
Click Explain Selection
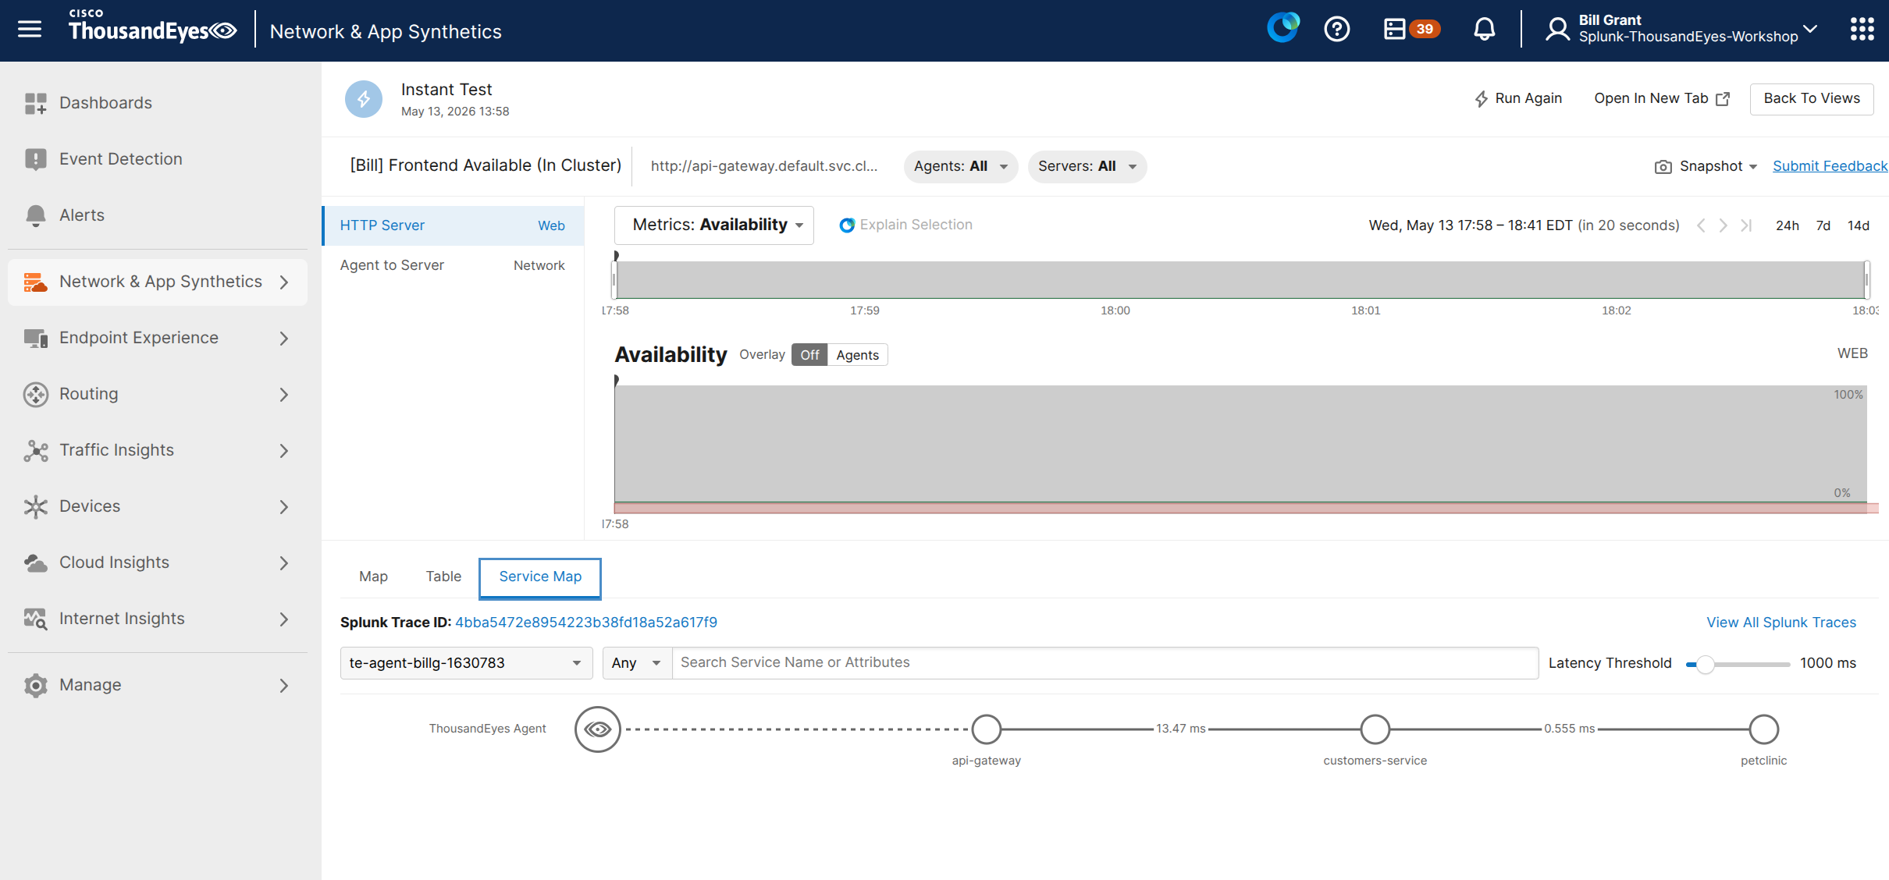coord(906,225)
